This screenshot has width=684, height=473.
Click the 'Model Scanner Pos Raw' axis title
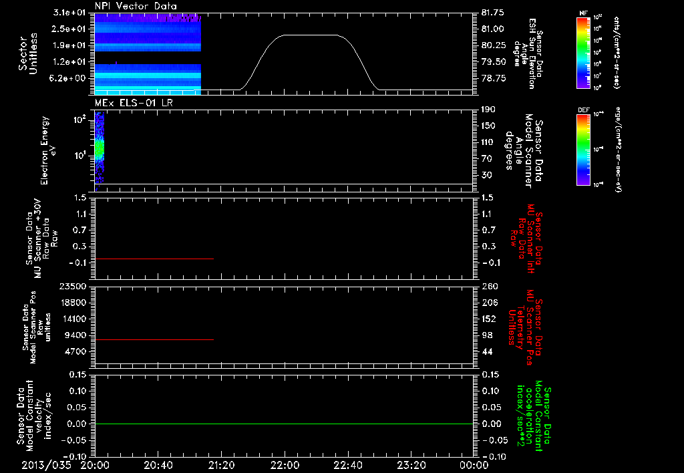(x=37, y=327)
